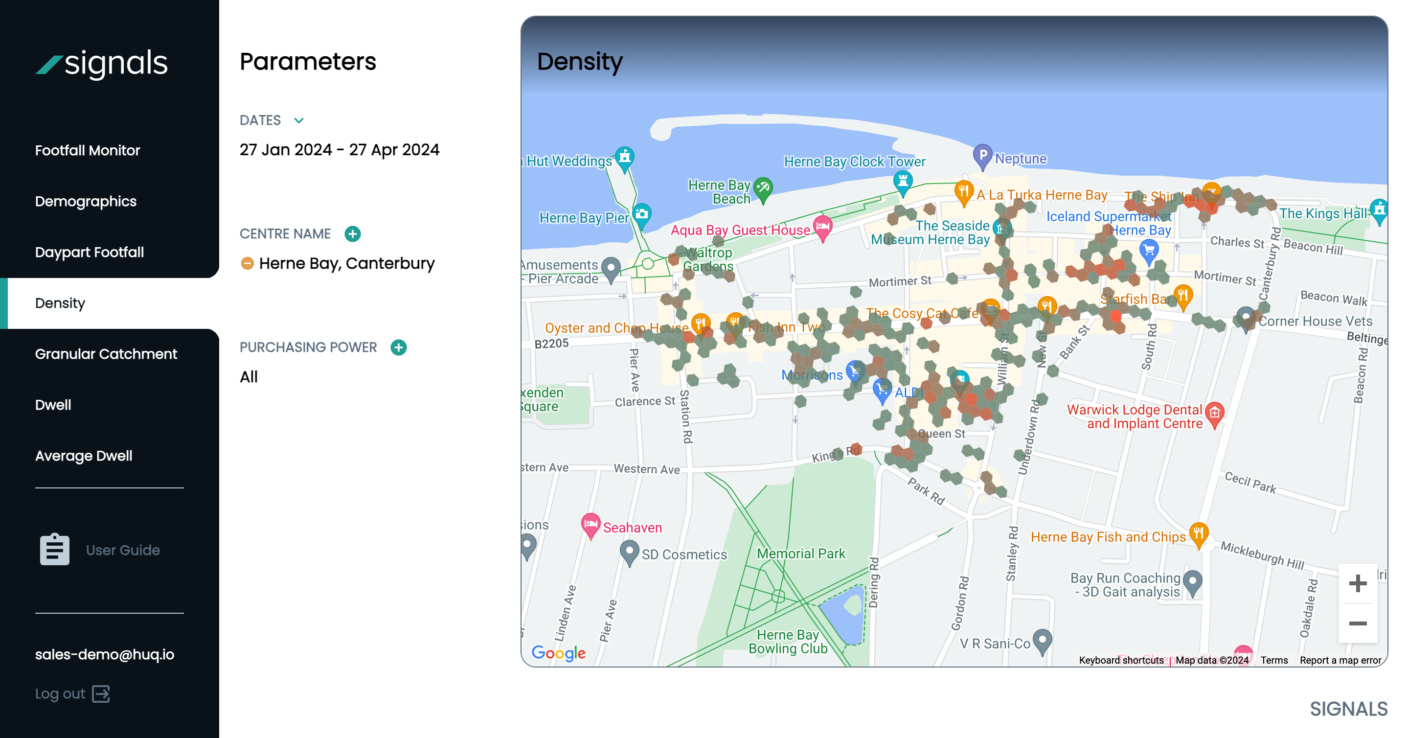Click the log out arrow icon
Image resolution: width=1408 pixels, height=738 pixels.
pyautogui.click(x=101, y=694)
